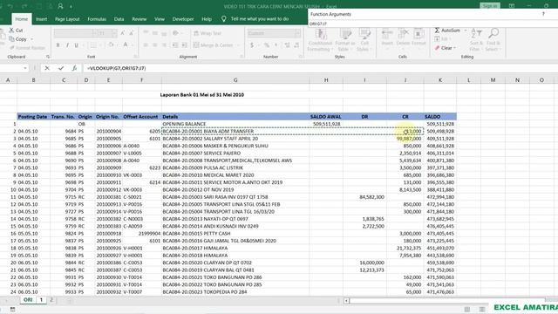Click the Cut scissors icon

(11, 31)
